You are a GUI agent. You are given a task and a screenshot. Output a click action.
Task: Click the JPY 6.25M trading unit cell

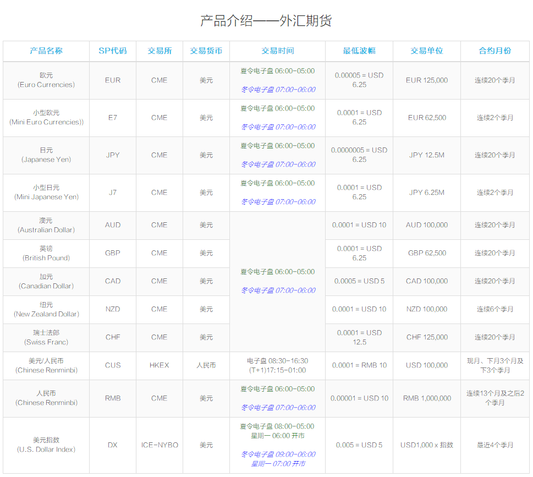point(427,193)
